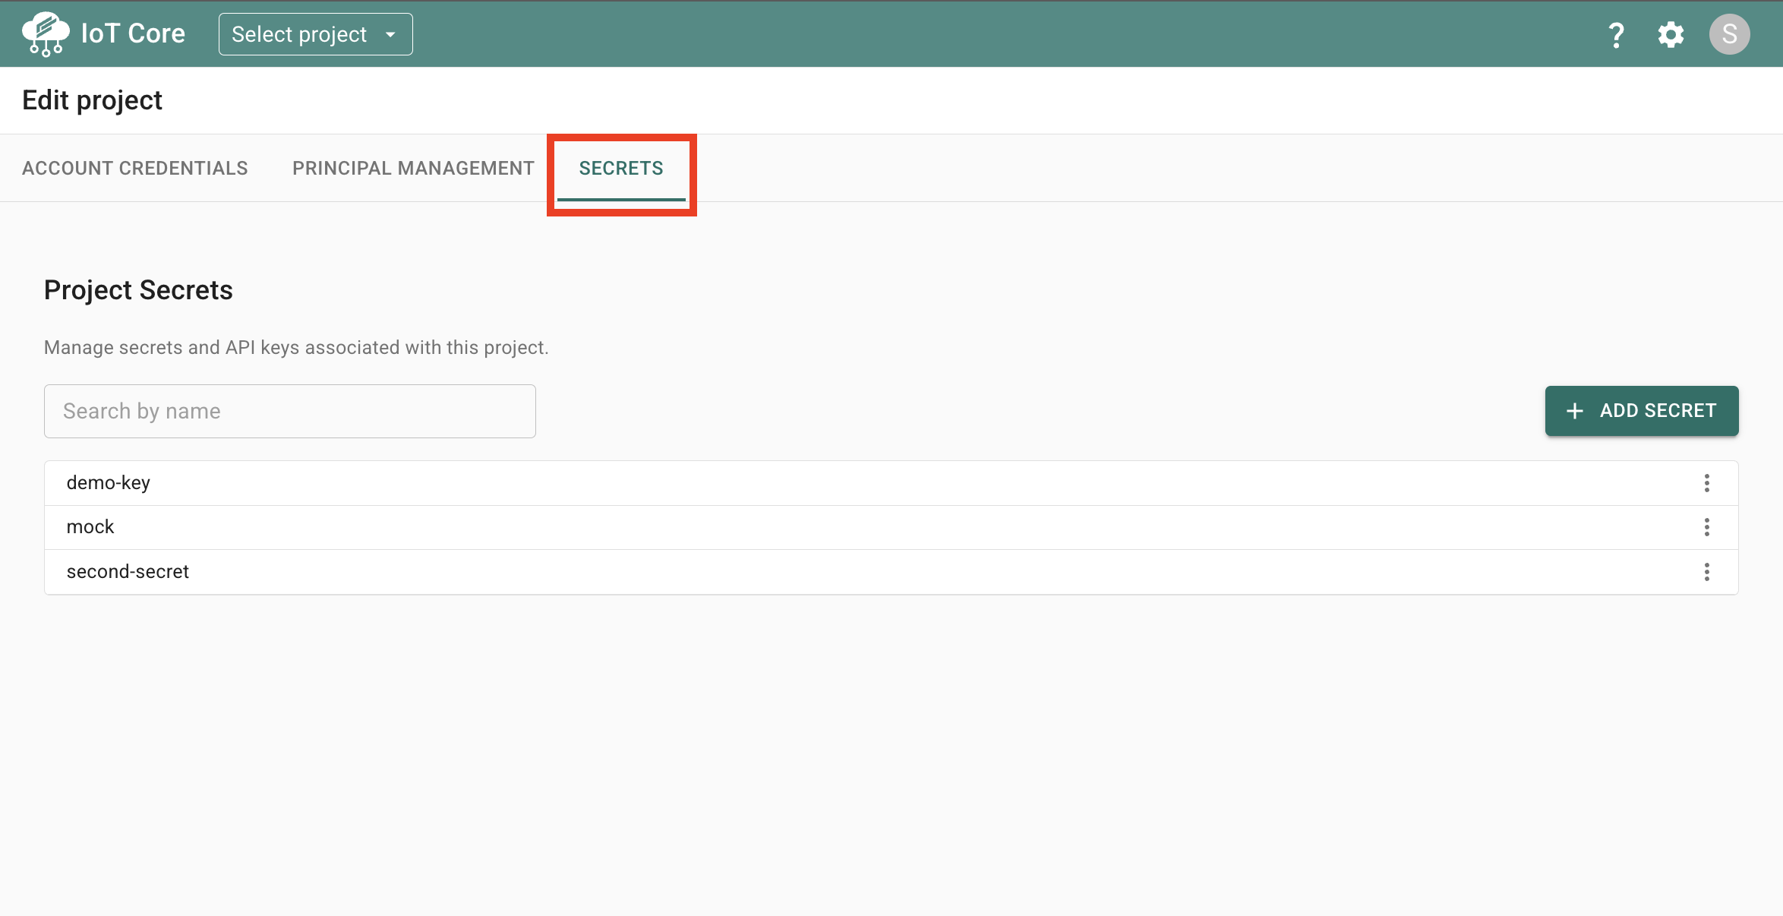Switch to Principal Management tab

click(413, 168)
